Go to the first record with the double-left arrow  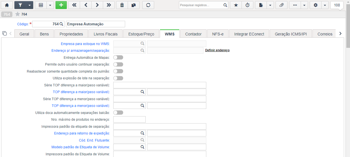click(74, 5)
